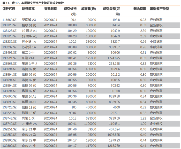Click 企业债权 in 招联 01 优 row
The height and width of the screenshot is (149, 181).
click(156, 25)
